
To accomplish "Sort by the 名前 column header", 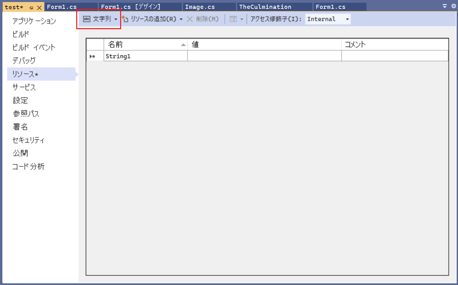I will (x=146, y=44).
